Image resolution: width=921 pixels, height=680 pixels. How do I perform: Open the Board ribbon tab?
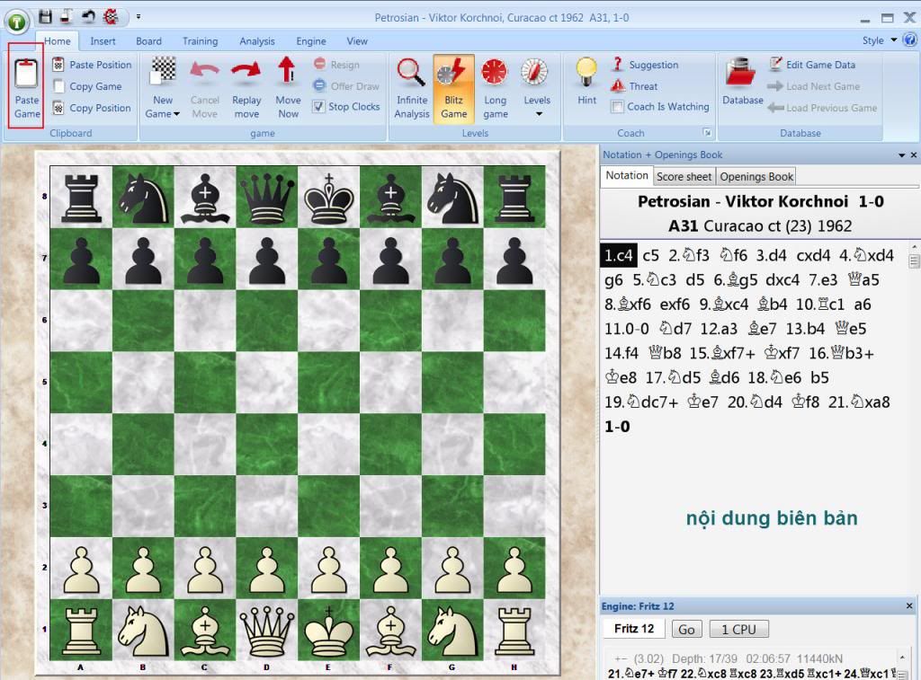point(148,41)
